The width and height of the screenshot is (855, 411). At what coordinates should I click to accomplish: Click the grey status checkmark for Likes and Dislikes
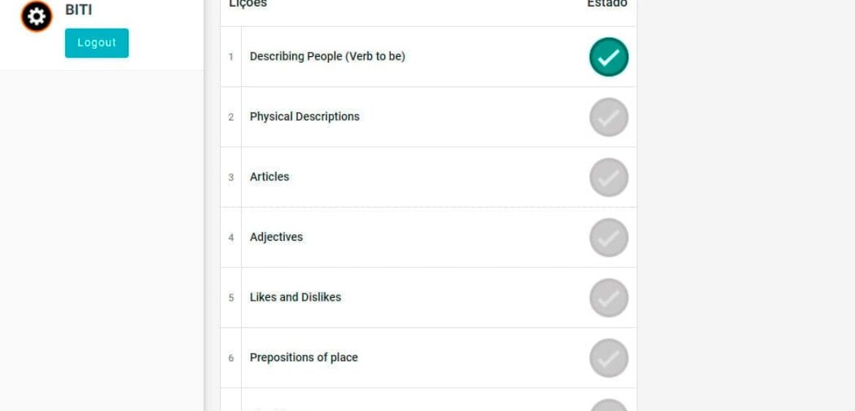click(x=609, y=298)
